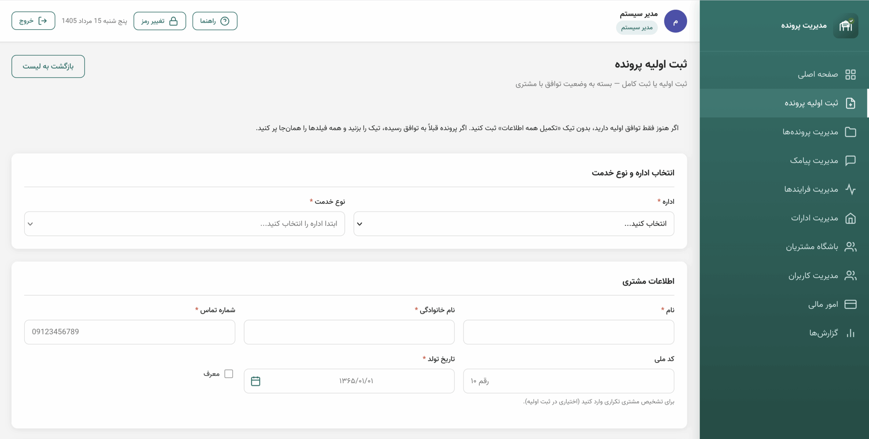Click the راهنما button
The width and height of the screenshot is (869, 439).
pyautogui.click(x=215, y=21)
